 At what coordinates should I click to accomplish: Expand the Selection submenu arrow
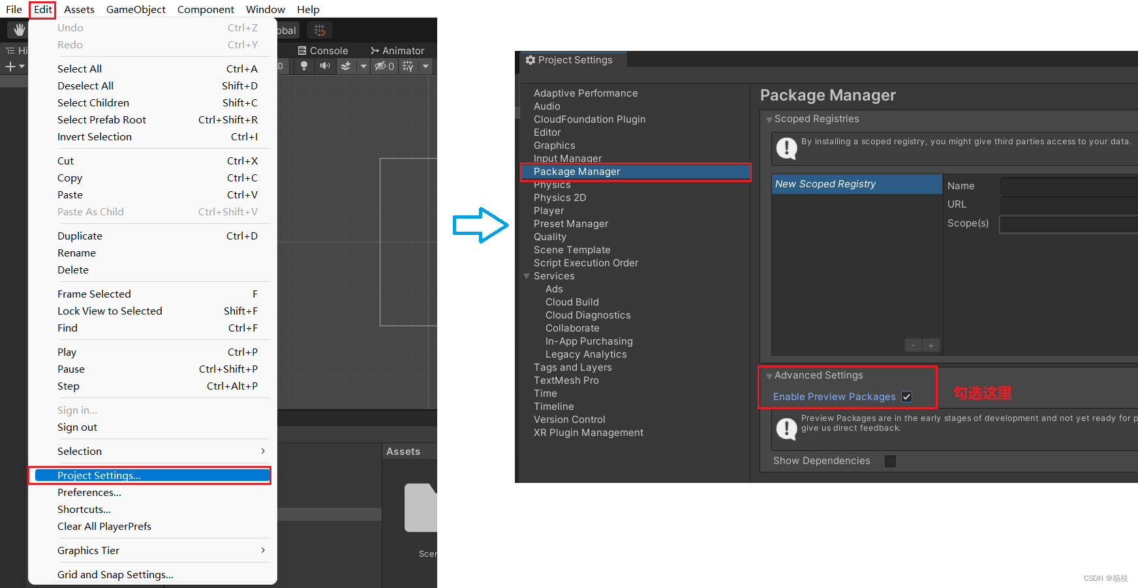pos(263,451)
